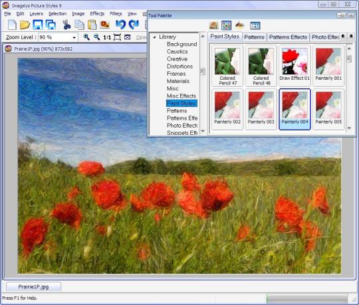Create a new document with the blank page icon
Image resolution: width=359 pixels, height=305 pixels.
(x=12, y=25)
